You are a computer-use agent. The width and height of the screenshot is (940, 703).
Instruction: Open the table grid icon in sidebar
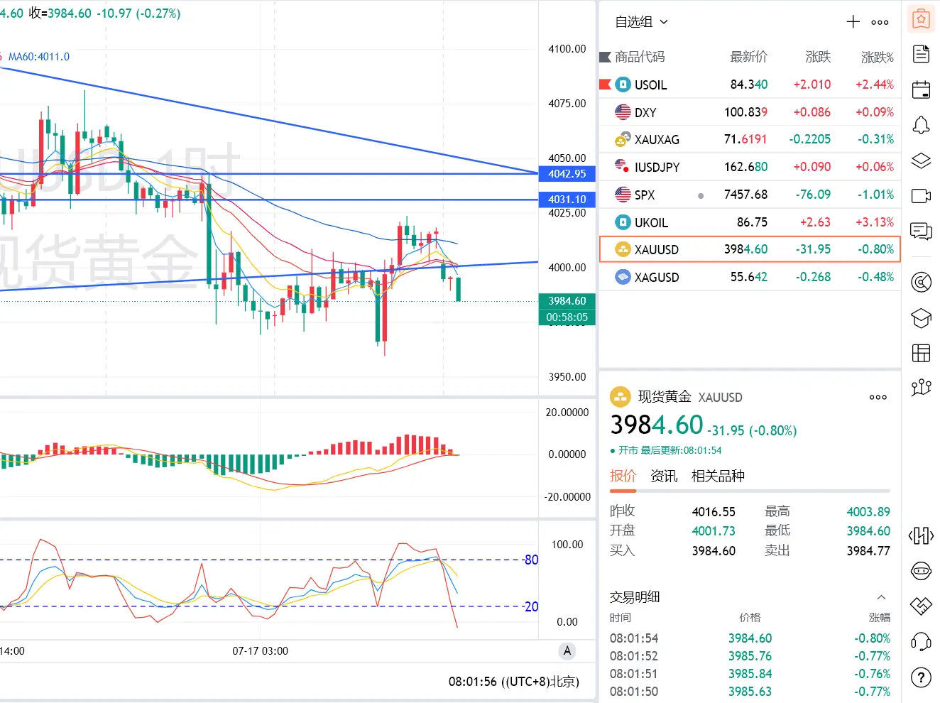(x=921, y=353)
